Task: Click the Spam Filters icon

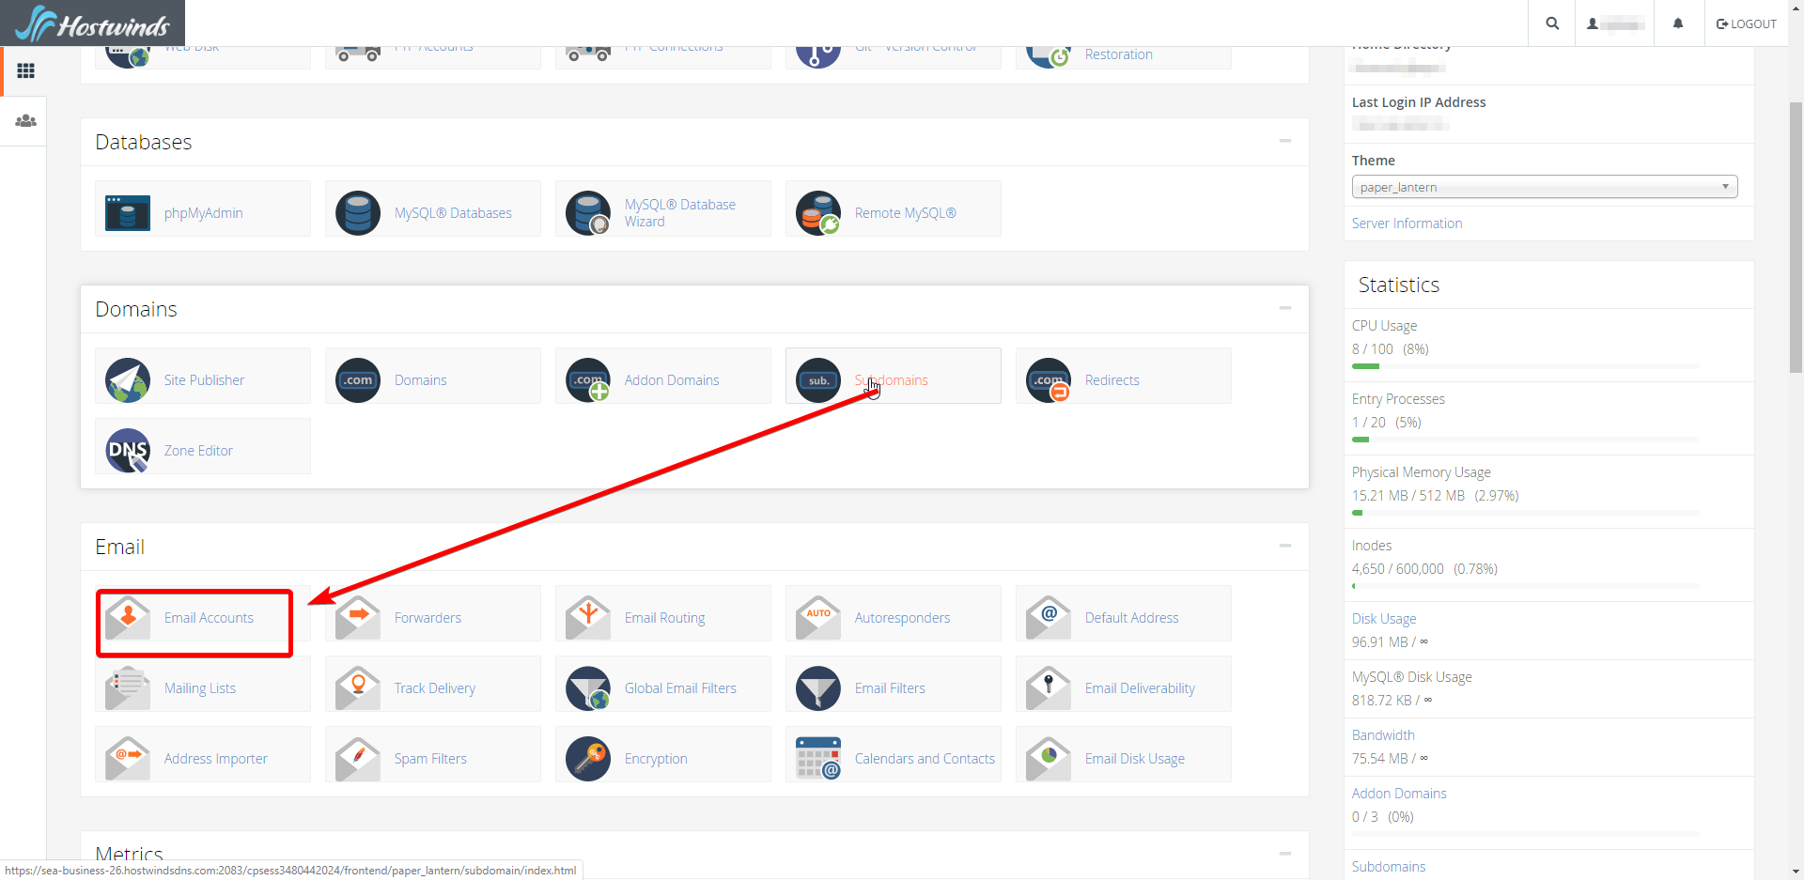Action: click(358, 759)
